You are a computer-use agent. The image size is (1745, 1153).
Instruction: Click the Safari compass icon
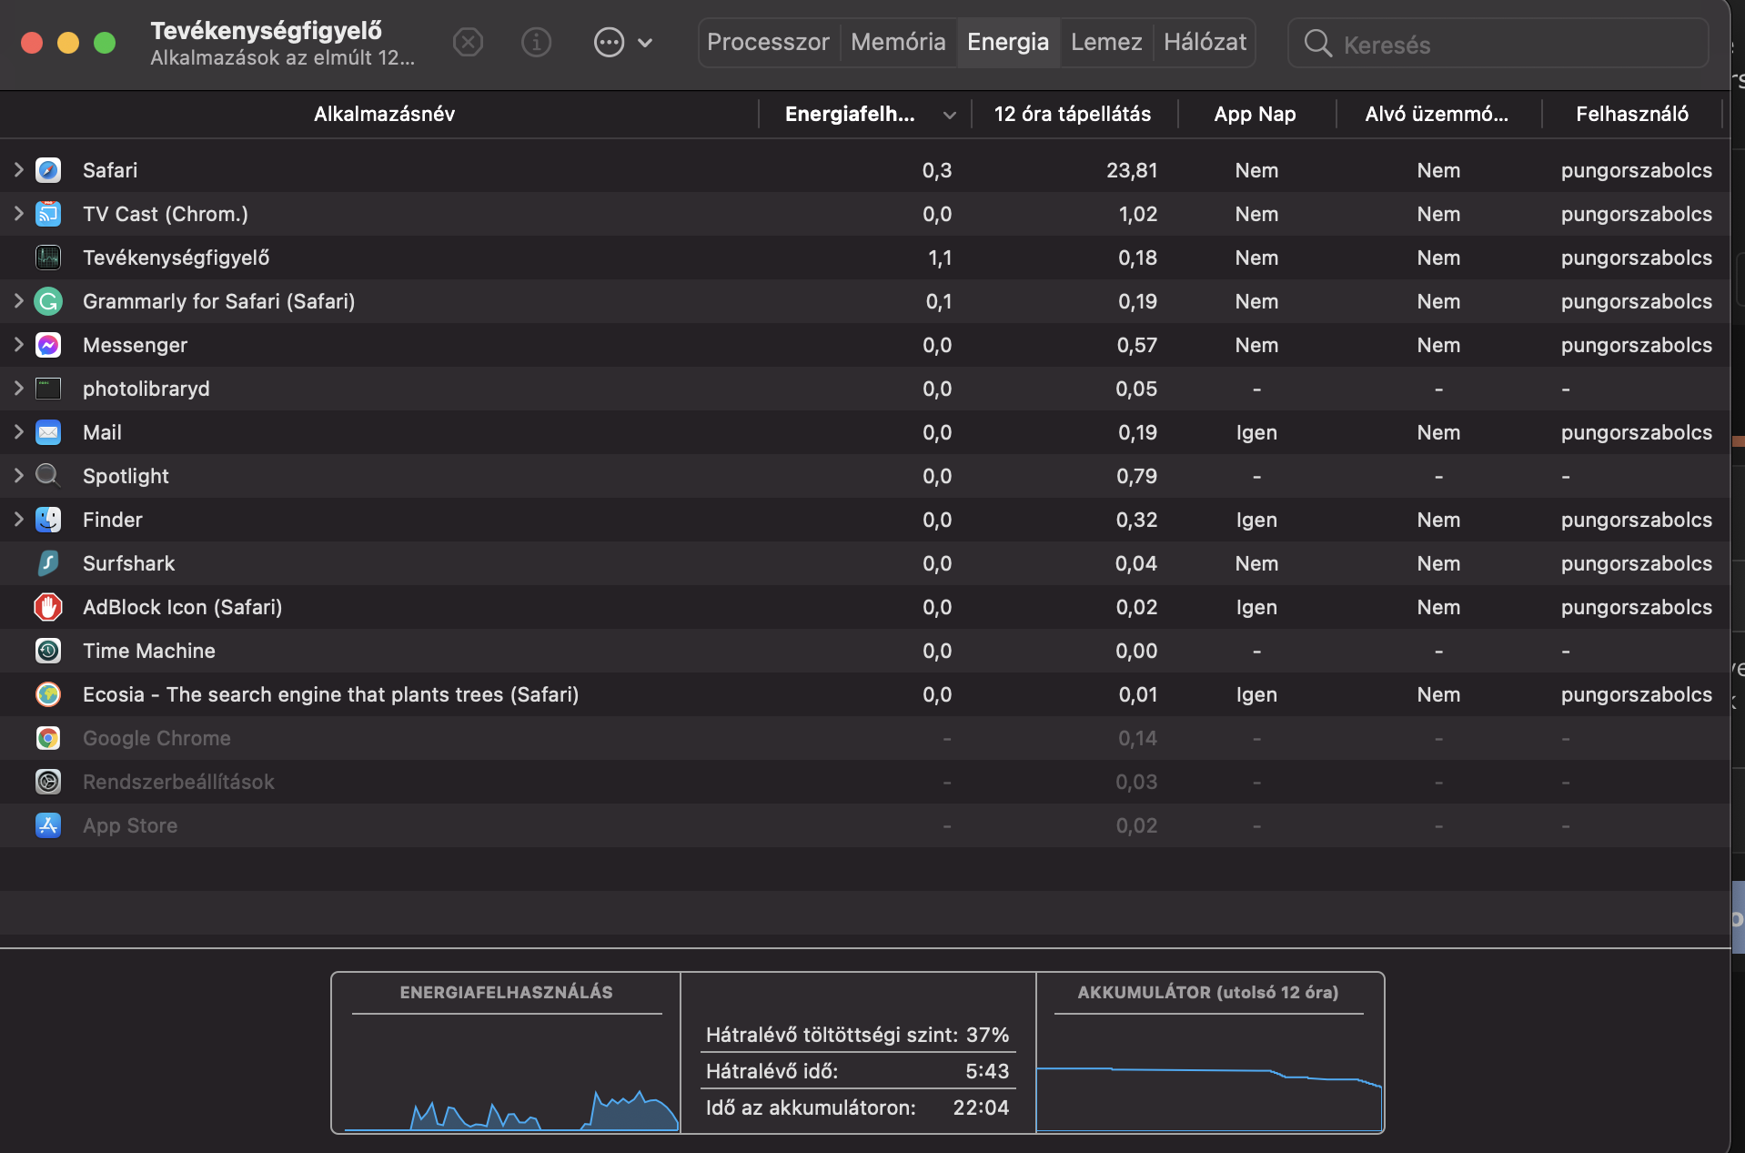tap(48, 170)
